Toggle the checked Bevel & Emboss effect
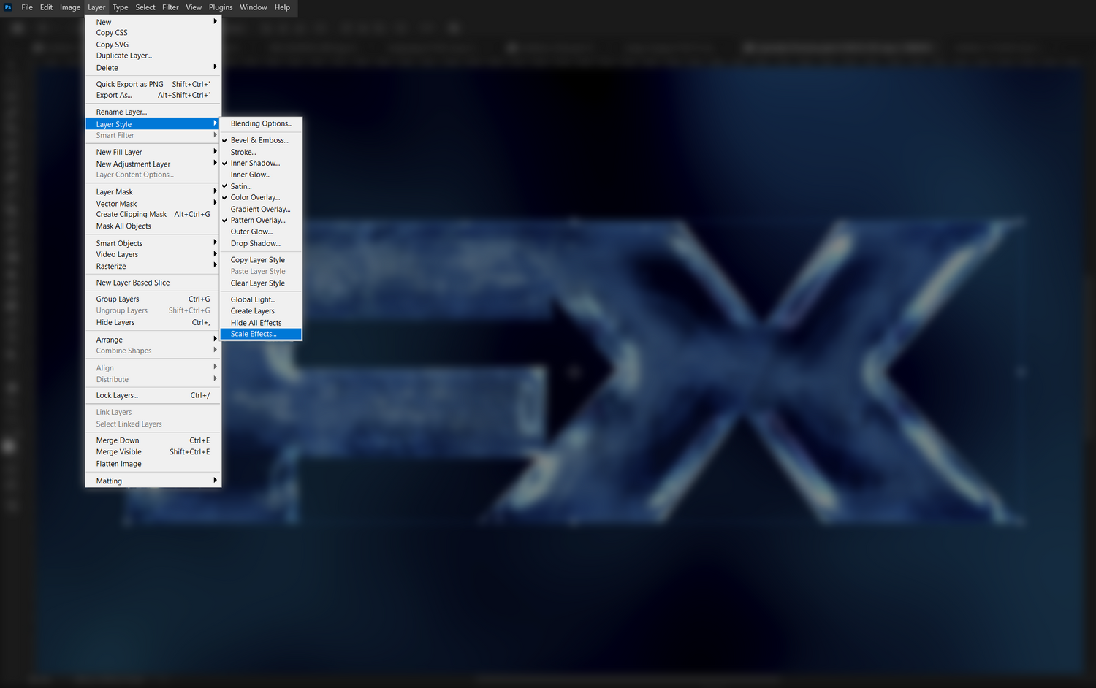 coord(261,140)
